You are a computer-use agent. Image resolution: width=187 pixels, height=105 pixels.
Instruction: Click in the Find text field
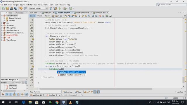click(46, 92)
